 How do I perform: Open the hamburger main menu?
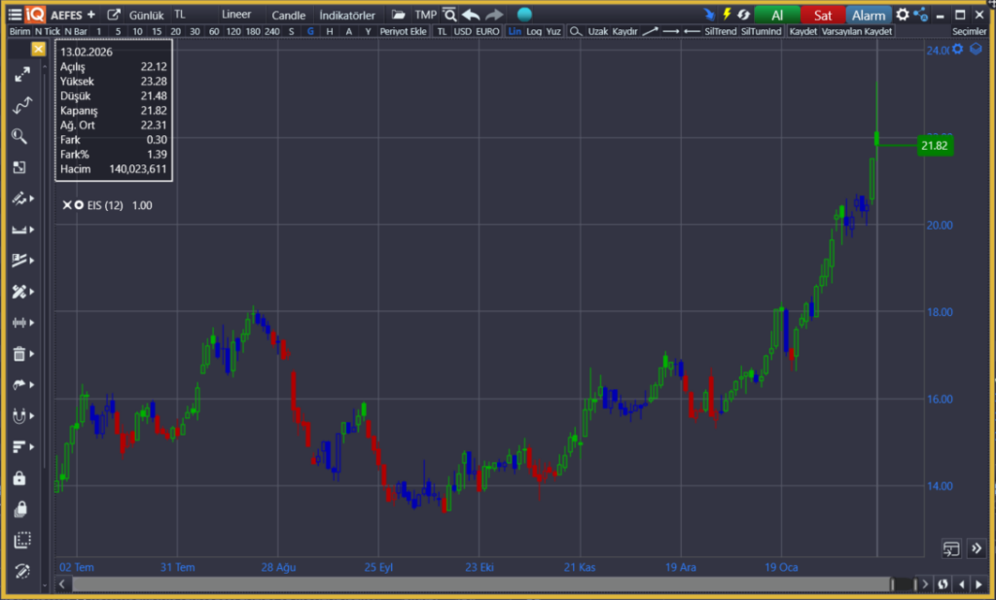[x=13, y=15]
